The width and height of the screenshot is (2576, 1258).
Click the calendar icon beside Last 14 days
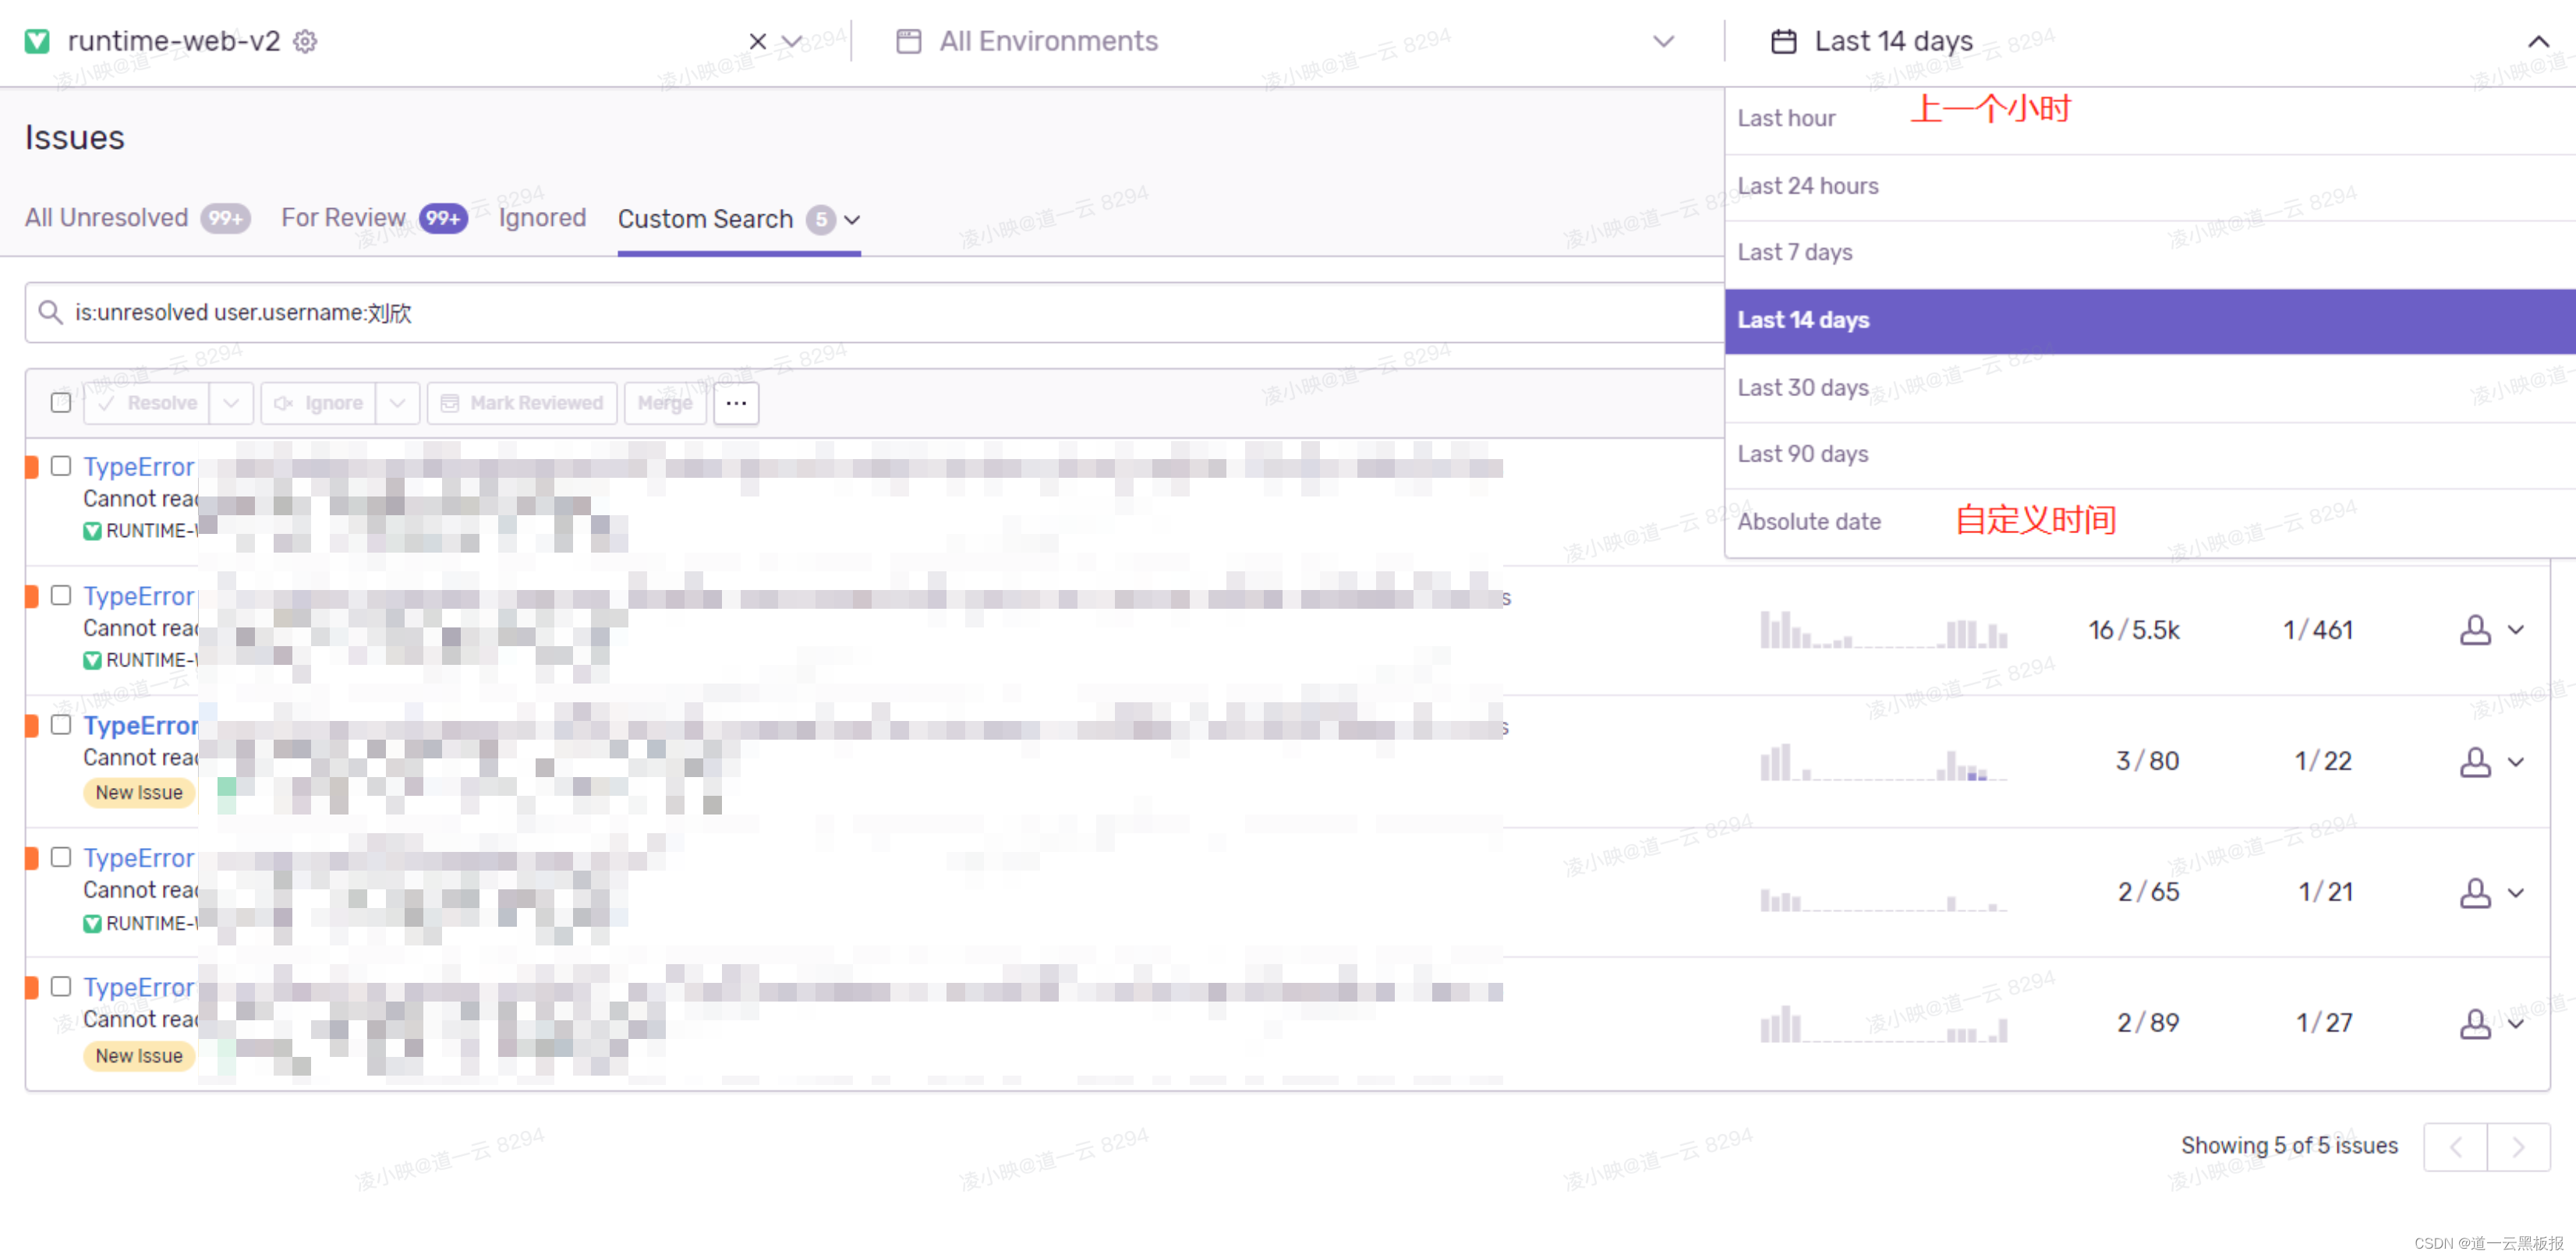[x=1783, y=41]
